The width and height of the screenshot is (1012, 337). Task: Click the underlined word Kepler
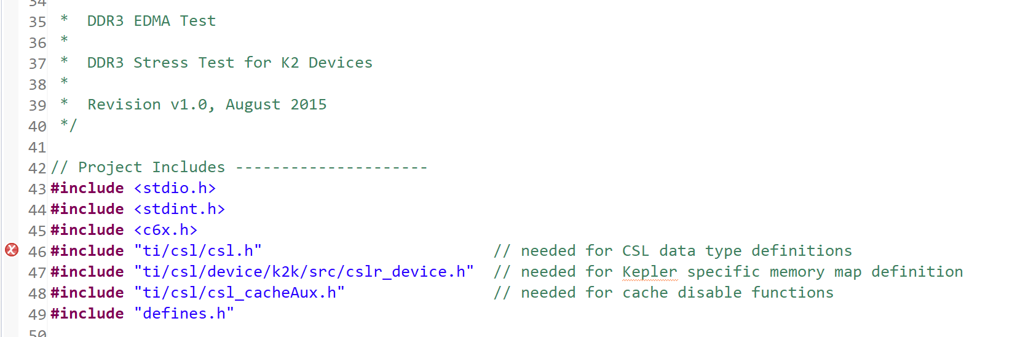point(649,272)
